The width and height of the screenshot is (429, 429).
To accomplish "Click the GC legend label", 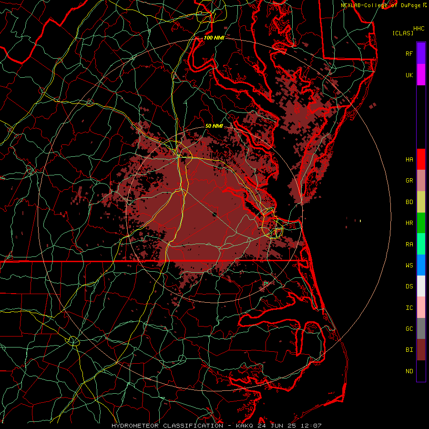I will [x=409, y=328].
